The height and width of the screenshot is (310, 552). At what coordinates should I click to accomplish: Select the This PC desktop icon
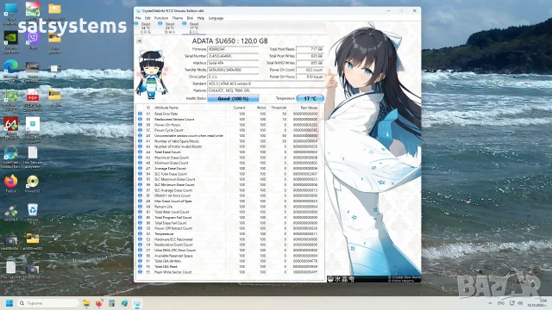[11, 13]
